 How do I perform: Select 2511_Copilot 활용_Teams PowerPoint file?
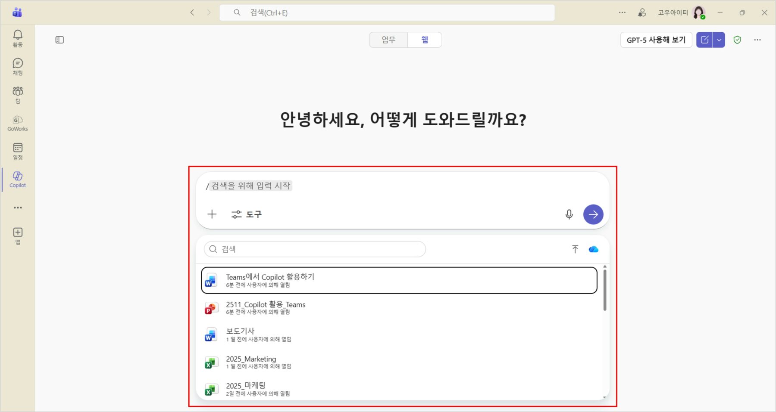tap(265, 308)
